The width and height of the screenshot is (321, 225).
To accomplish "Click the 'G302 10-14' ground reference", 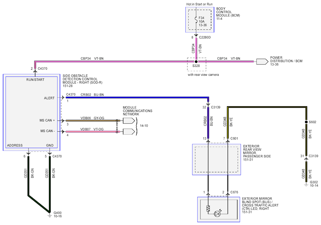I will 314,184.
